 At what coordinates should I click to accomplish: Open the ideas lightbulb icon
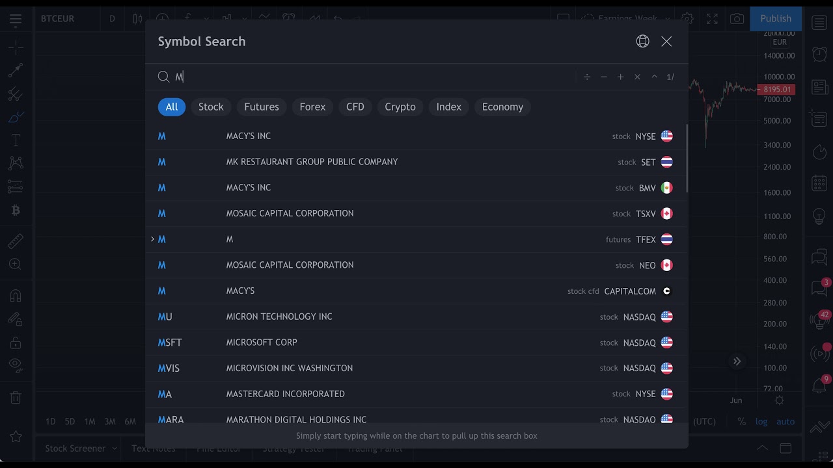819,216
